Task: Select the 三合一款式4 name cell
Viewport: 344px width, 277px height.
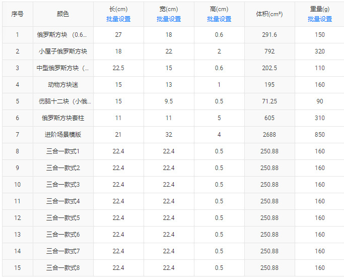Action: click(x=63, y=201)
